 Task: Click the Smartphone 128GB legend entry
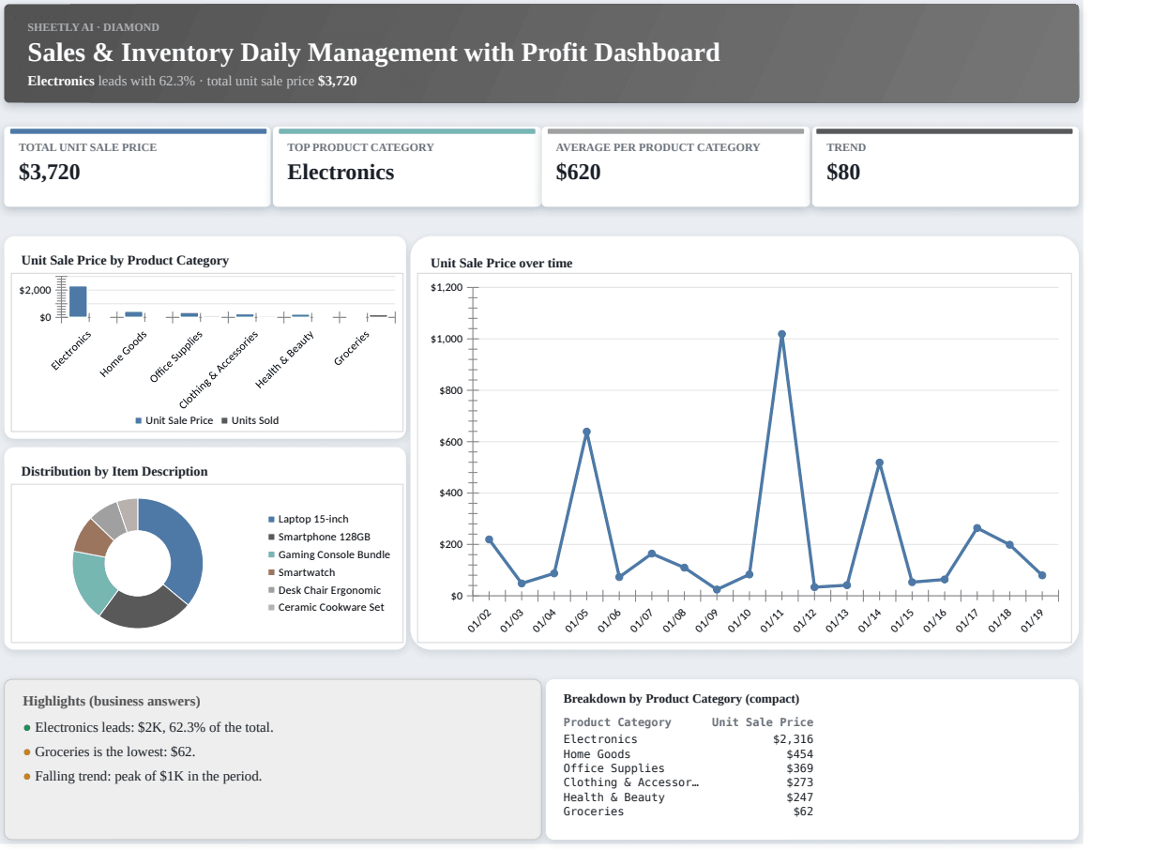click(319, 537)
